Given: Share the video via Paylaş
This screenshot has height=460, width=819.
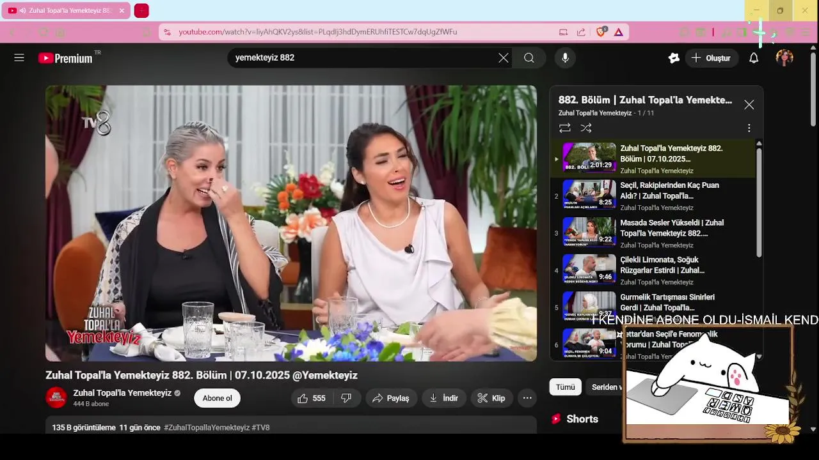Looking at the screenshot, I should [391, 398].
